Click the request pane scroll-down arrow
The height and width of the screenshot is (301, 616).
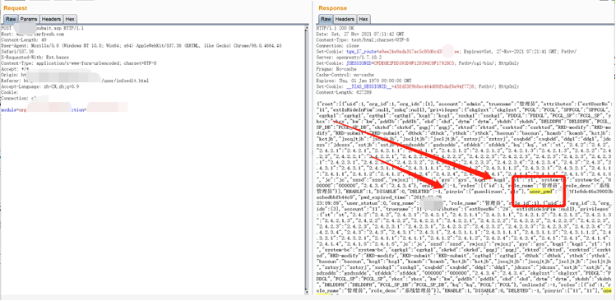click(307, 291)
